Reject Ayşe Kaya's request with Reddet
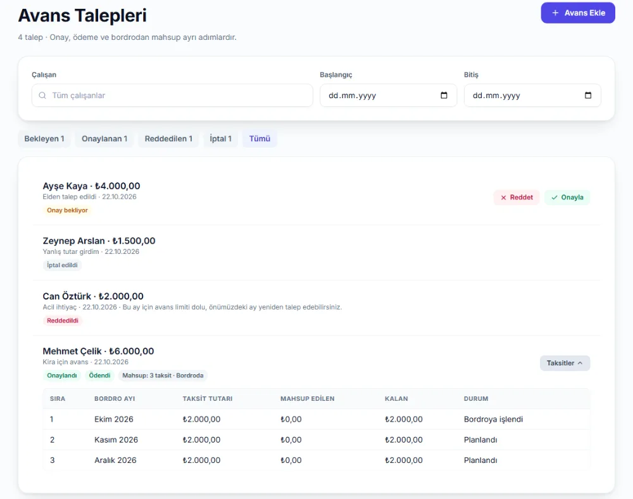Image resolution: width=633 pixels, height=499 pixels. tap(517, 198)
